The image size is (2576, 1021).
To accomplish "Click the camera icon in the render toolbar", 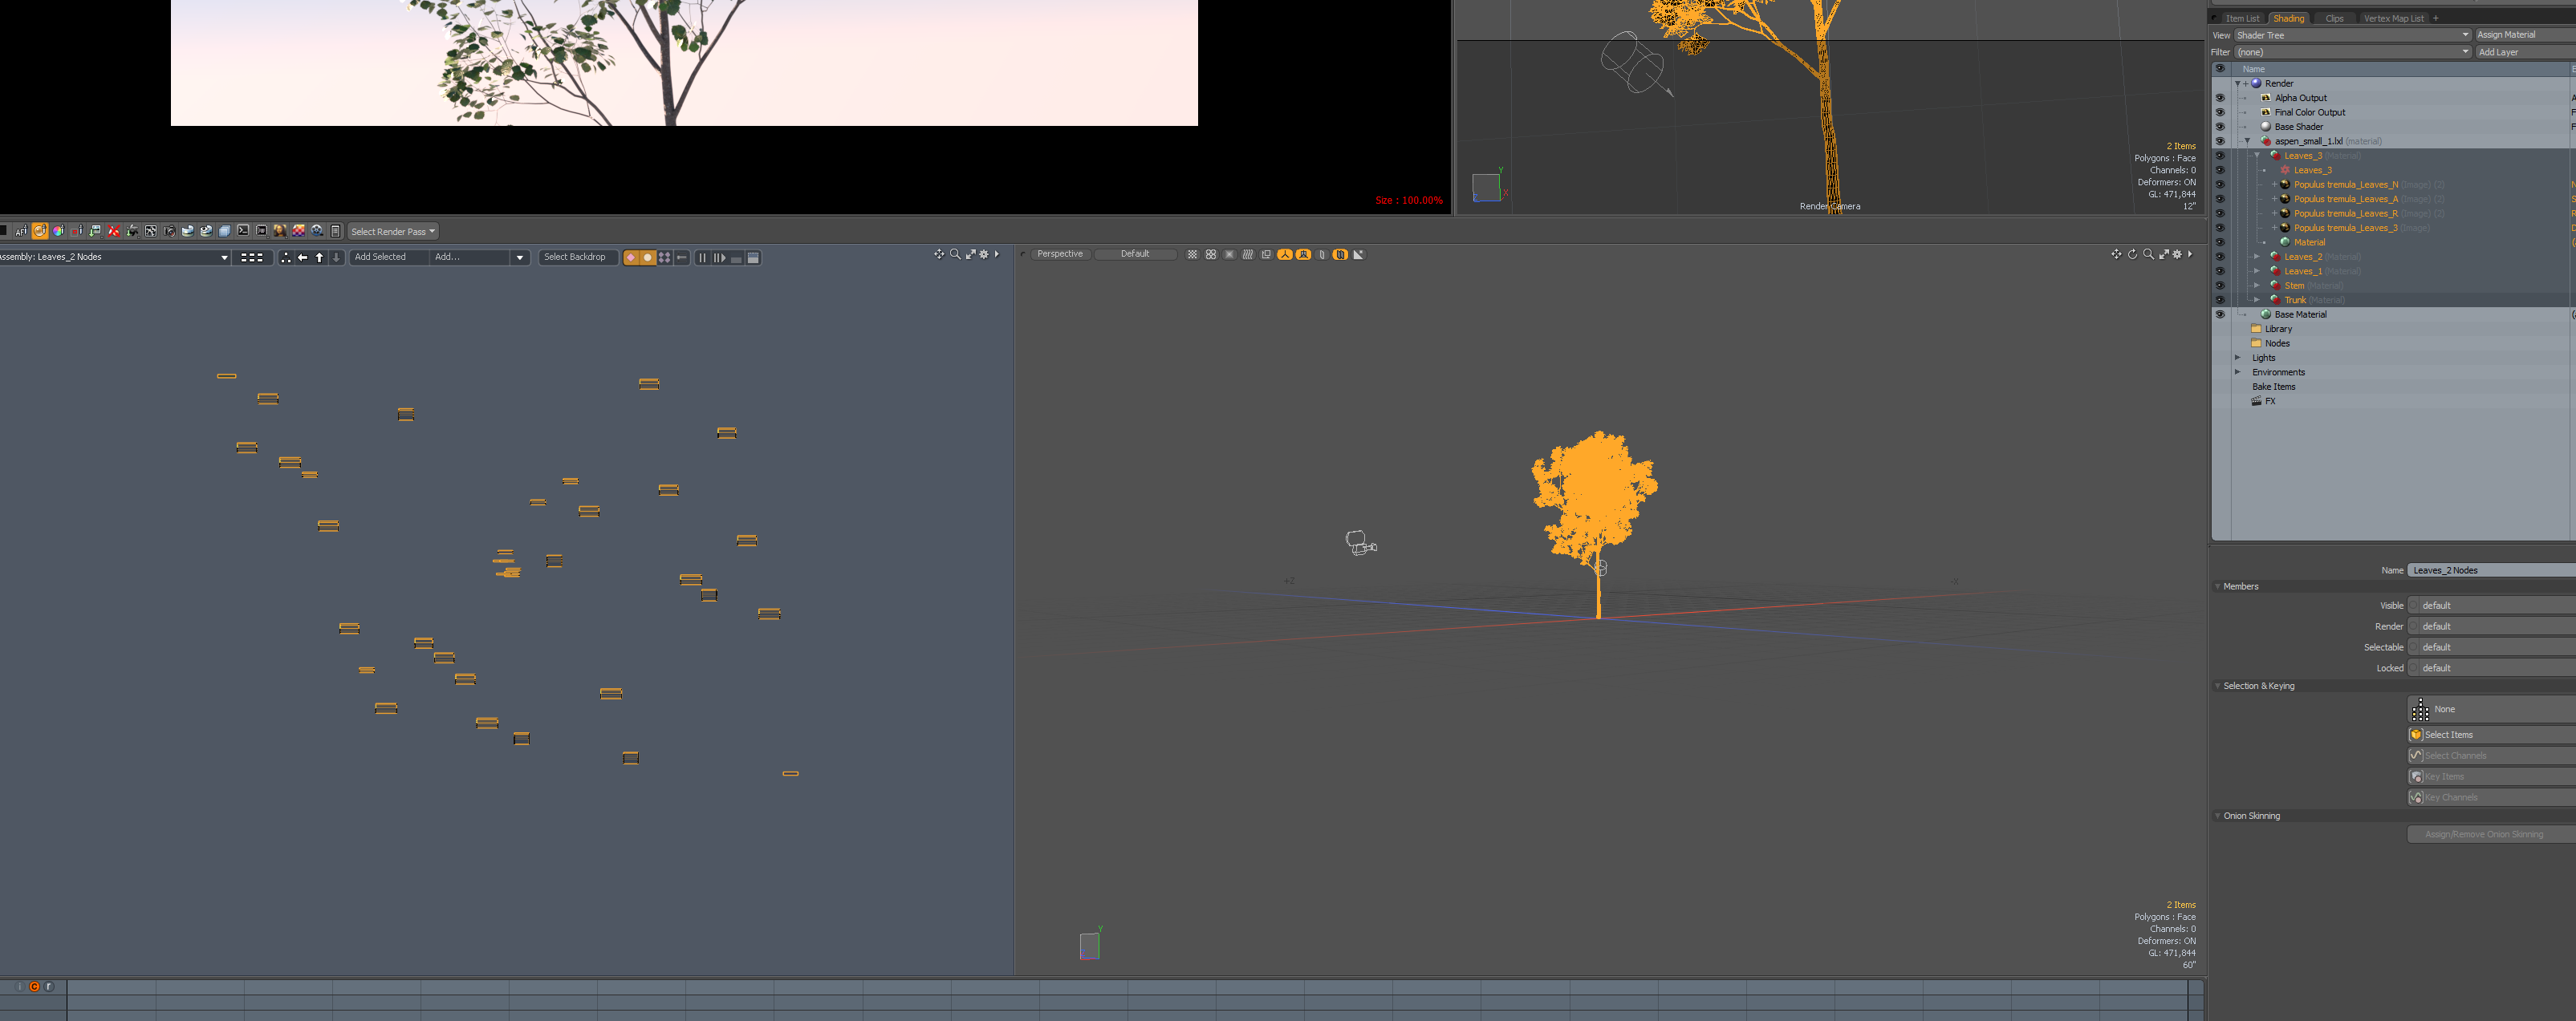I will 169,231.
